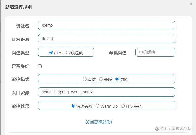
Task: Click the 单机阈值 input box
Action: pyautogui.click(x=155, y=52)
